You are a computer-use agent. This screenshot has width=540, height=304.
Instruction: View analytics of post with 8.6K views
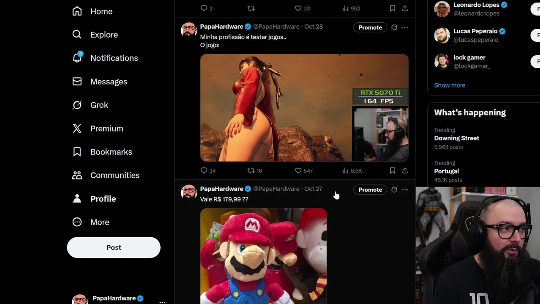click(352, 171)
